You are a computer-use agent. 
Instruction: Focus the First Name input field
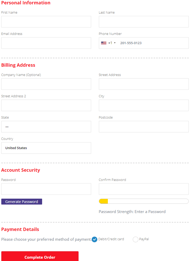[x=46, y=22]
